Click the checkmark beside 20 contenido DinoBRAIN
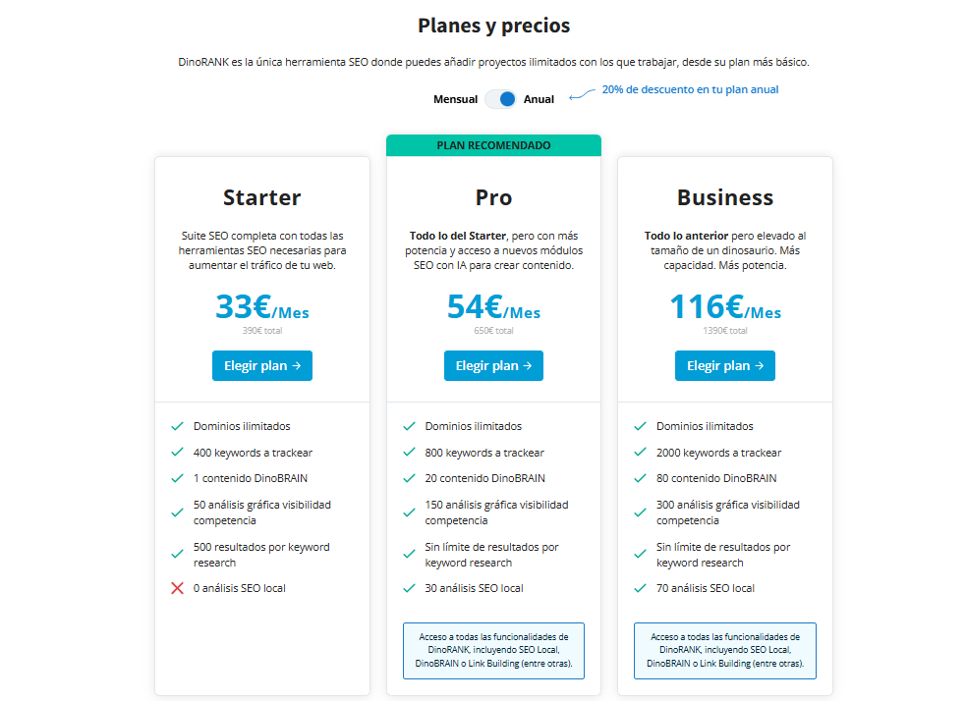 409,479
